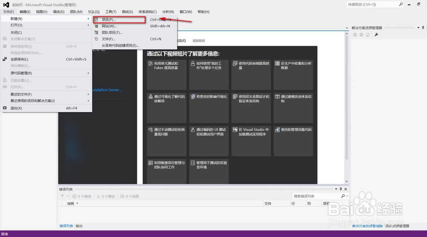Click icon on 管理用于测试的实验室环境 tile
The image size is (427, 237).
[193, 163]
